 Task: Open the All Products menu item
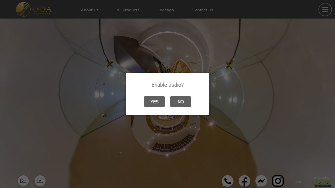(128, 10)
